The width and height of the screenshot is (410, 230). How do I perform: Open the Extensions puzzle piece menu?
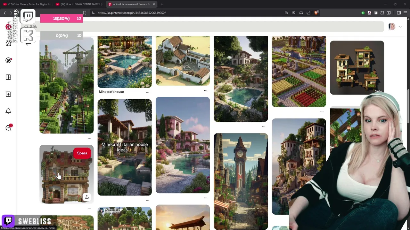(x=382, y=13)
